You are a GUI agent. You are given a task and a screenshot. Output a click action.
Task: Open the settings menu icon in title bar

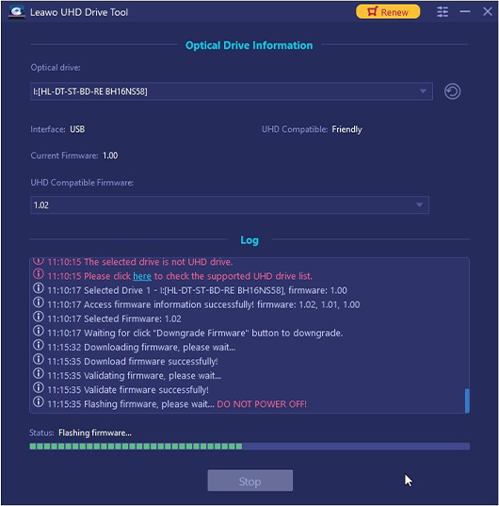pos(443,12)
